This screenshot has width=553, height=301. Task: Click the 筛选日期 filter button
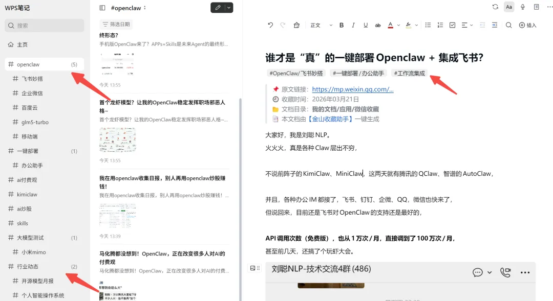116,25
